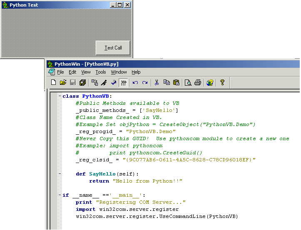The height and width of the screenshot is (230, 301).
Task: Click the PythonVB class name in code
Action: coord(96,96)
